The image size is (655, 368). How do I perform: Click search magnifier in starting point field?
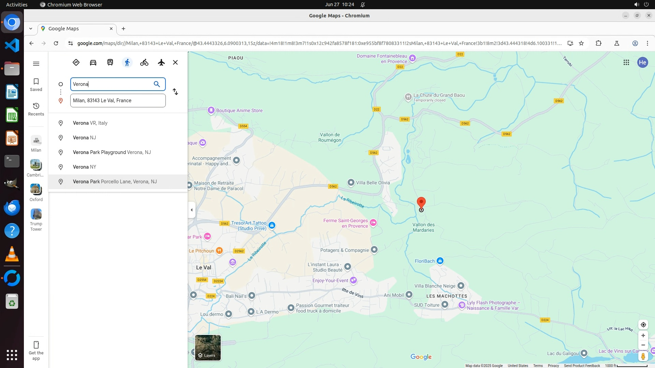[157, 84]
